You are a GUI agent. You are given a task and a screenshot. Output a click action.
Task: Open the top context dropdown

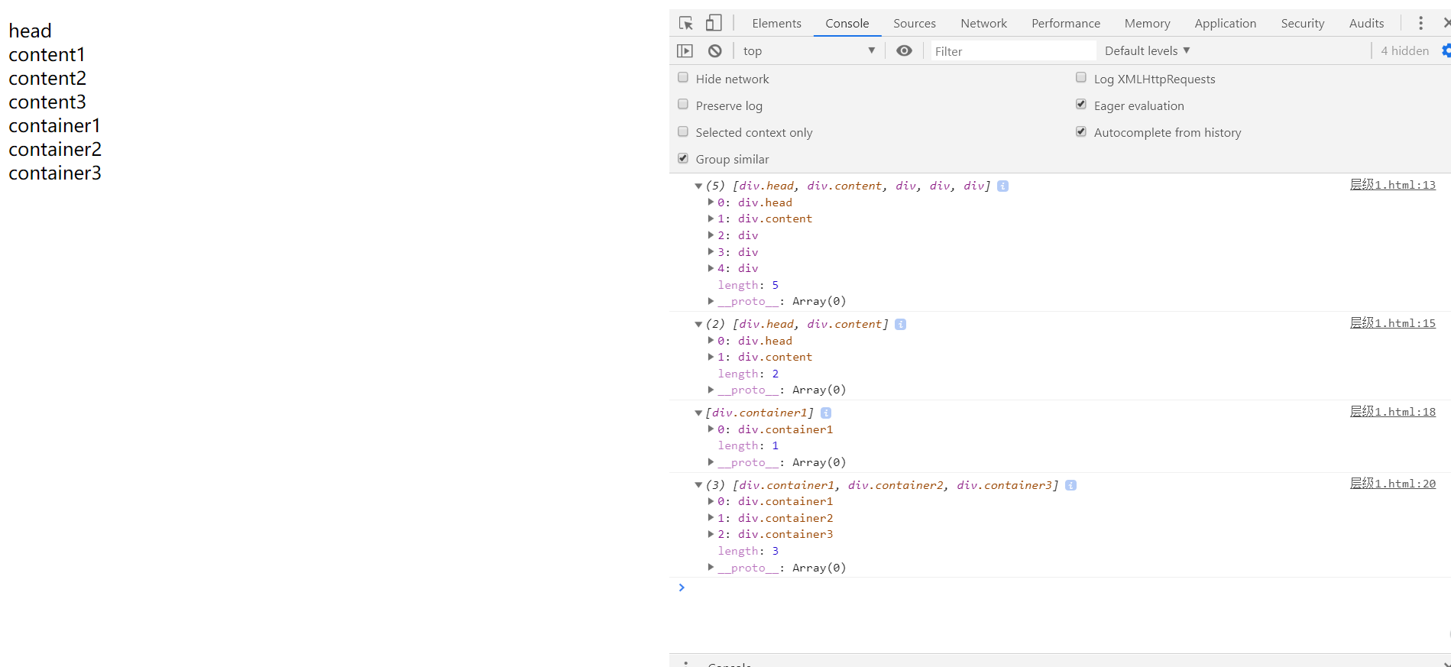808,50
